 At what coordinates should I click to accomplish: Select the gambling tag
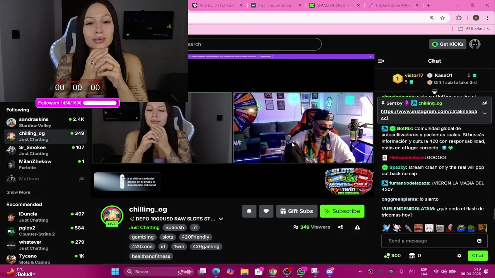click(143, 237)
